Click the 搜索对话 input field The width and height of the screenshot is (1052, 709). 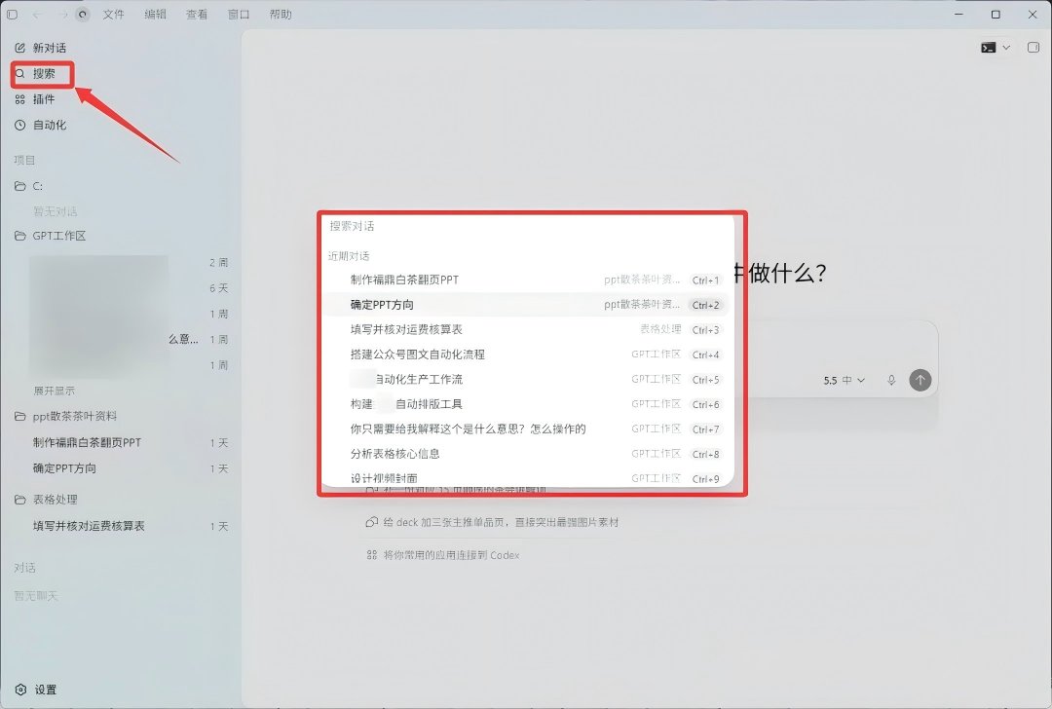coord(527,226)
